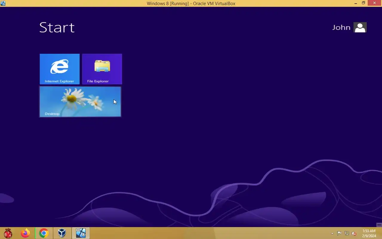Minimize the VirtualBox VM window

356,3
